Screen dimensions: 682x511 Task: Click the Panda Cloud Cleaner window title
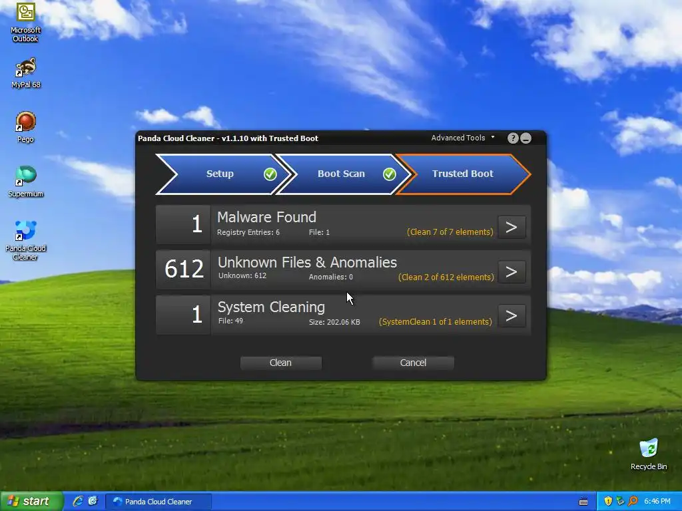(228, 138)
